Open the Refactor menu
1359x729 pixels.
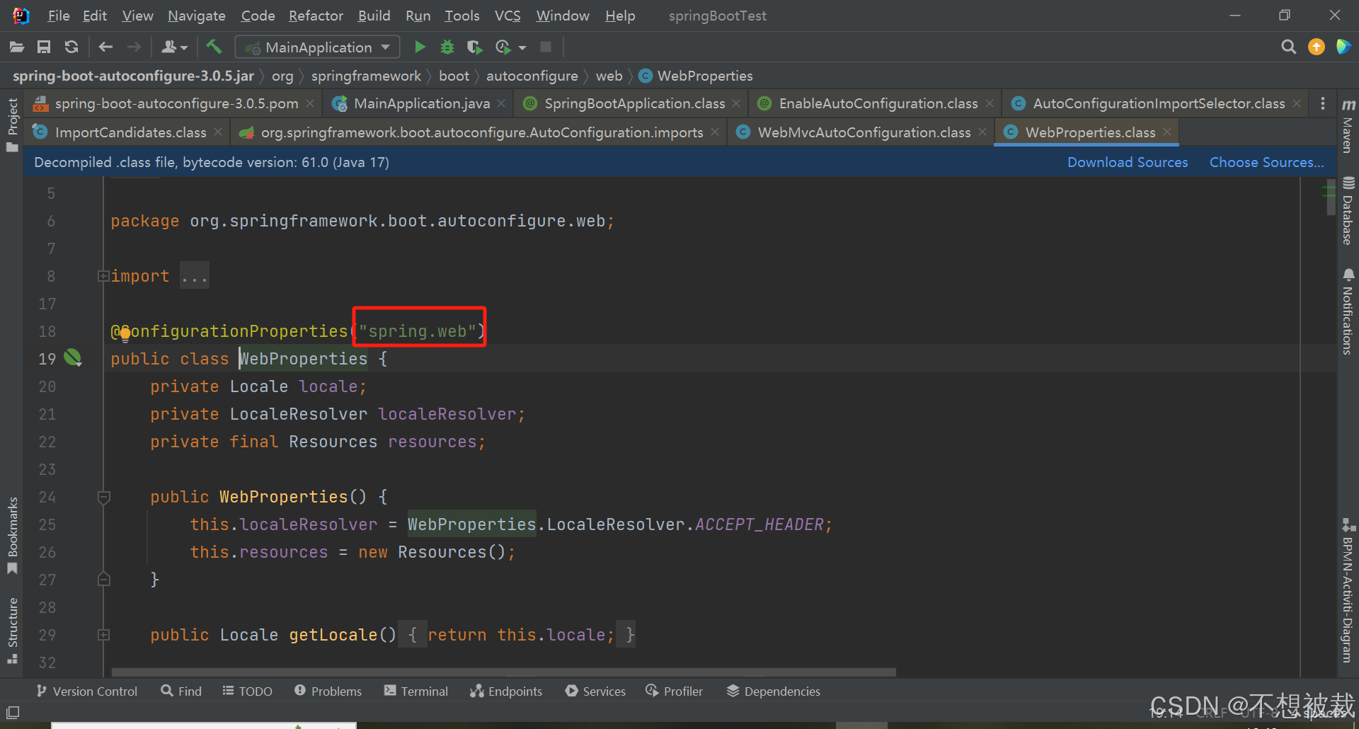[x=316, y=15]
